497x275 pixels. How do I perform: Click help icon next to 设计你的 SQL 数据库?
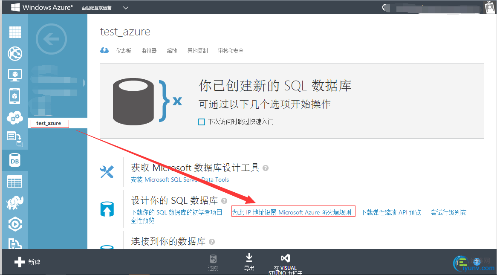(224, 201)
